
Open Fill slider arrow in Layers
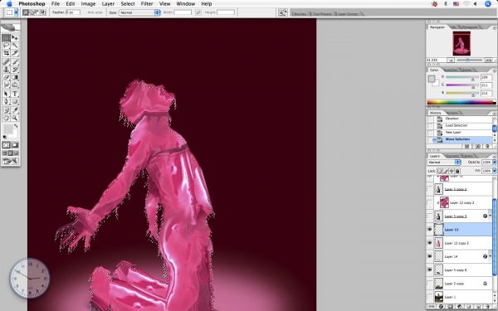point(494,171)
